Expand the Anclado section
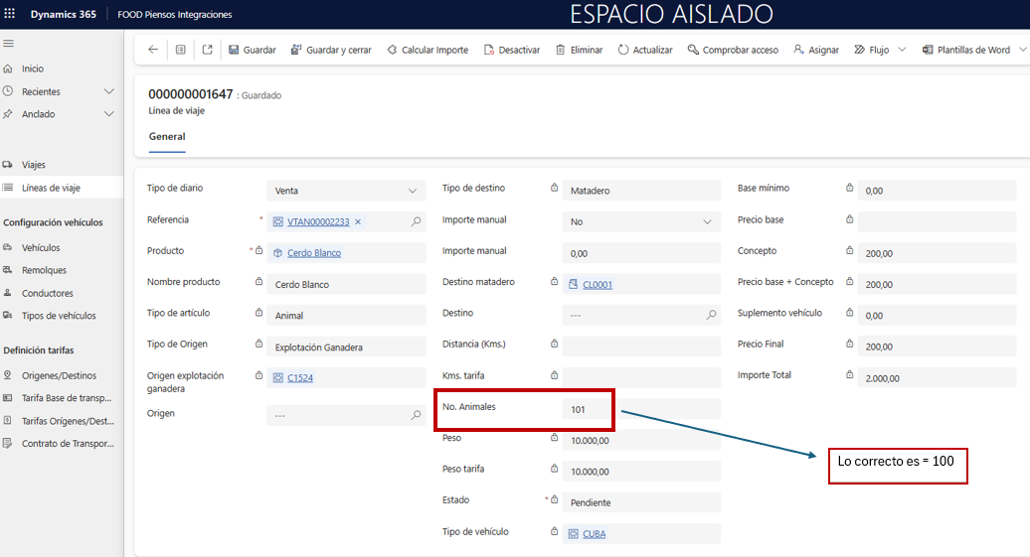1030x557 pixels. click(109, 114)
